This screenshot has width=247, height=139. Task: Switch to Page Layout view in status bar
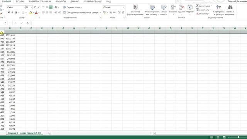[218, 137]
